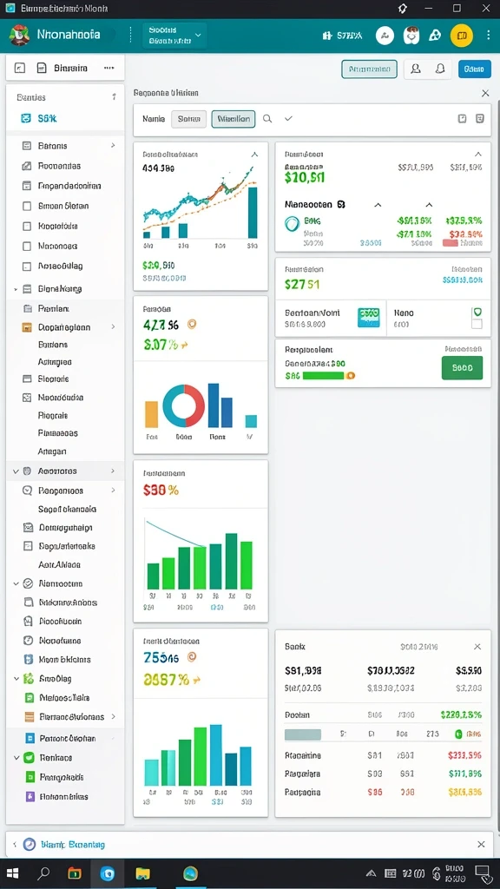The width and height of the screenshot is (500, 889).
Task: Expand the chevron on the orange folder row
Action: (x=113, y=327)
